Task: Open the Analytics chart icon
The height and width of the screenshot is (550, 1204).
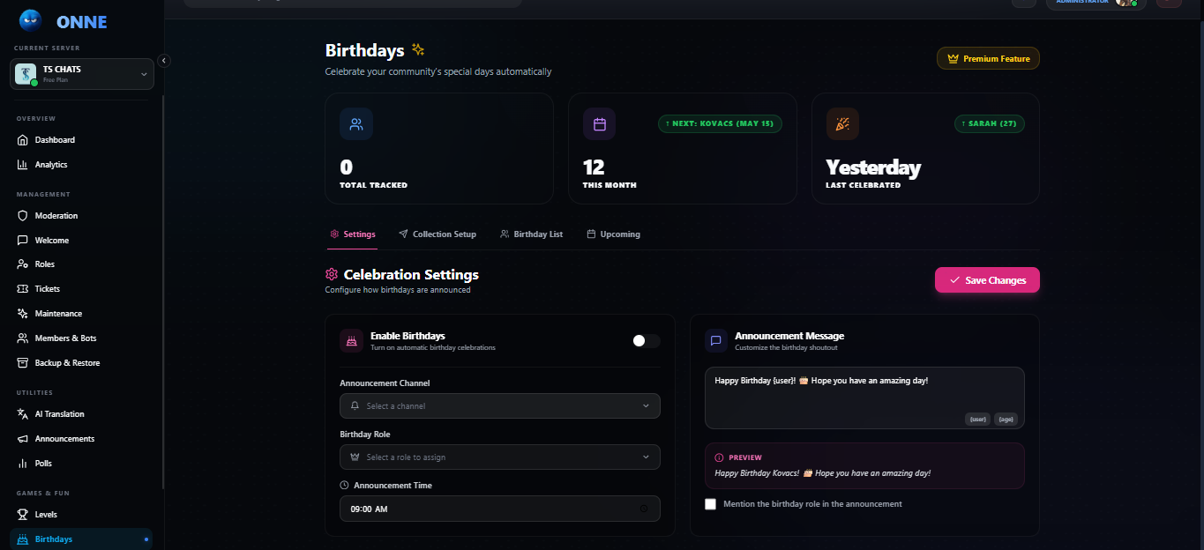Action: click(23, 165)
